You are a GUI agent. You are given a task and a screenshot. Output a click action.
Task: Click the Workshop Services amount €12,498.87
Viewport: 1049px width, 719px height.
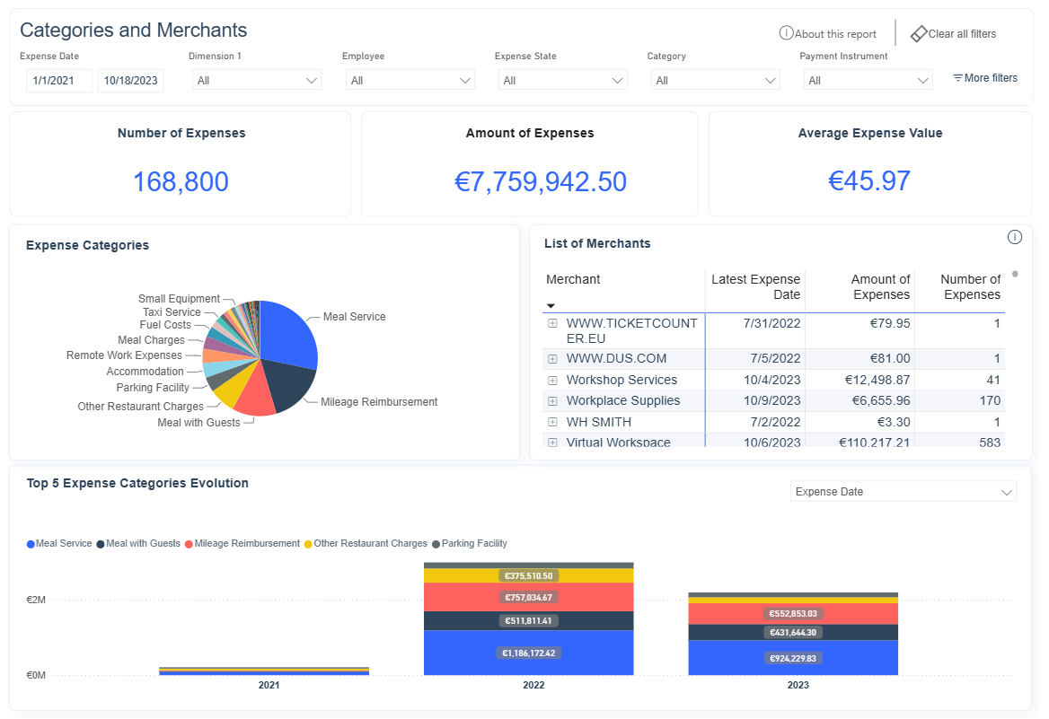tap(877, 380)
